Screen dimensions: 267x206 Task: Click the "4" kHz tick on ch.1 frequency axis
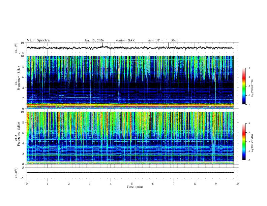pyautogui.click(x=23, y=88)
